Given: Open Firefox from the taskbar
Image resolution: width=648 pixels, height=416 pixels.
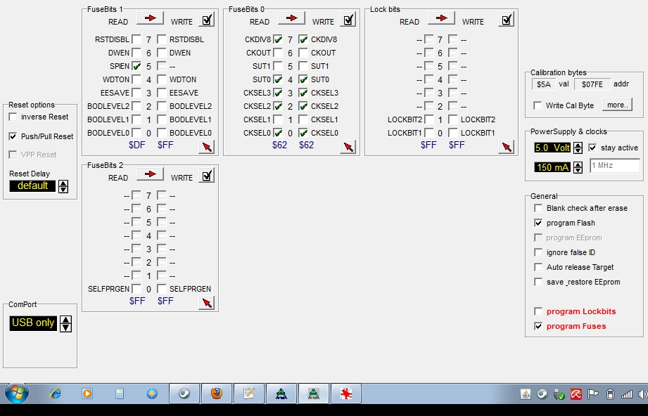Looking at the screenshot, I should [216, 394].
